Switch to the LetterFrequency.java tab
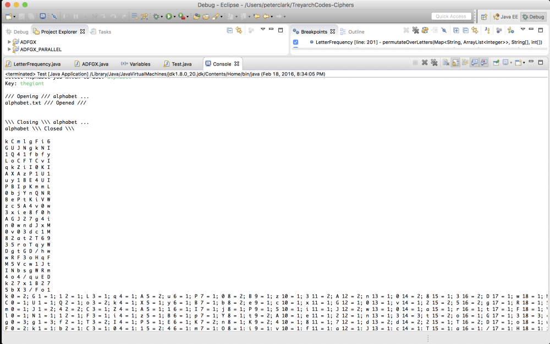This screenshot has width=550, height=344. (37, 64)
